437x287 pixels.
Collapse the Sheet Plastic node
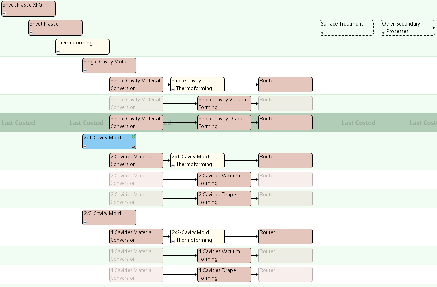[31, 33]
